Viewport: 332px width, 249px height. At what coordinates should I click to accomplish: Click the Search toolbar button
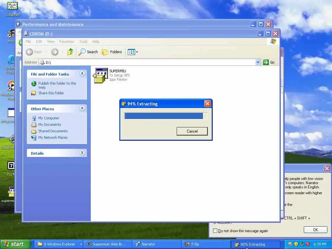click(x=88, y=52)
